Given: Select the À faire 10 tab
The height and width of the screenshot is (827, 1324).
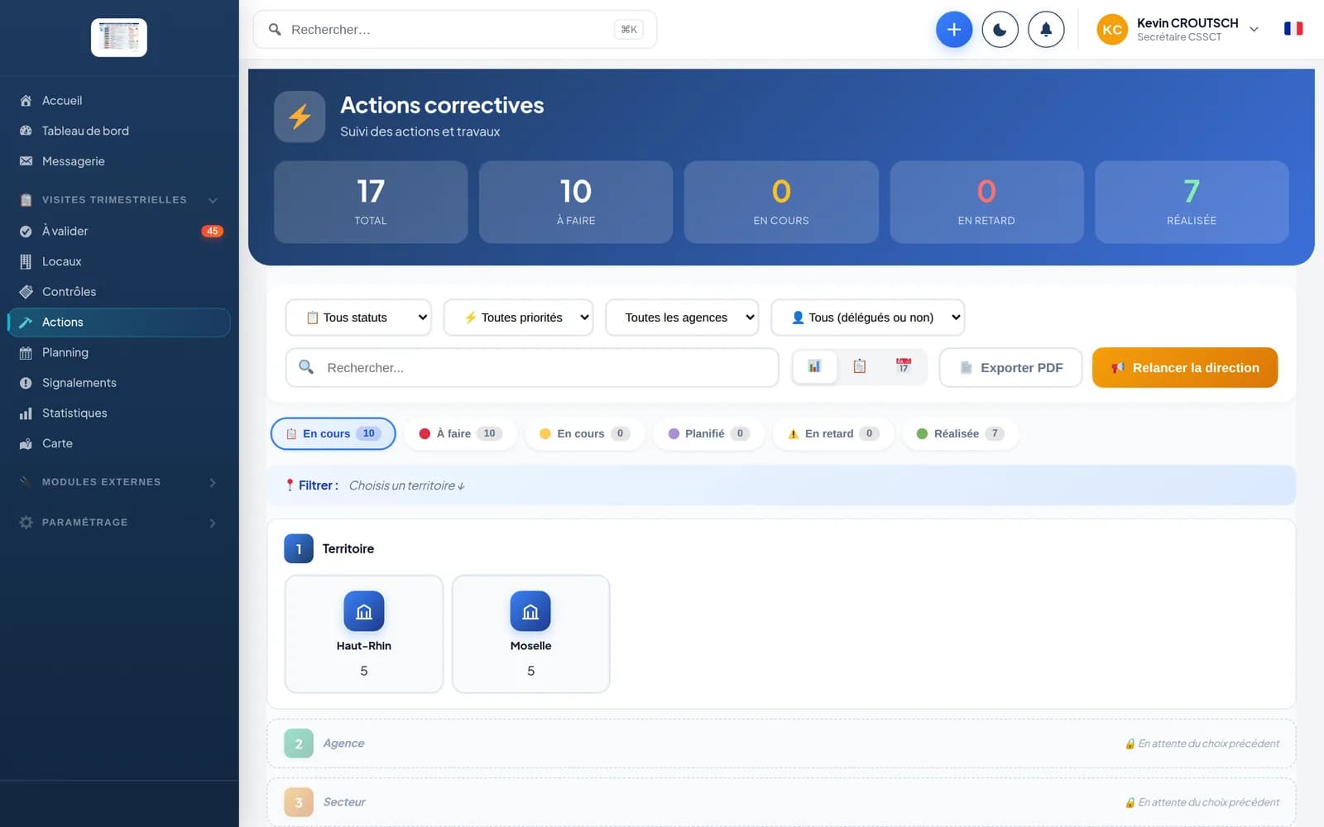Looking at the screenshot, I should click(460, 433).
